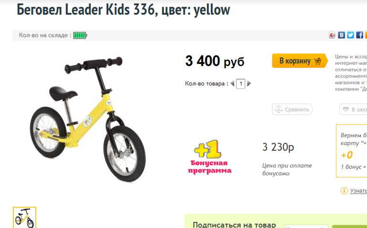The width and height of the screenshot is (367, 228).
Task: Click the Подписаться на товар input field
Action: click(x=306, y=227)
